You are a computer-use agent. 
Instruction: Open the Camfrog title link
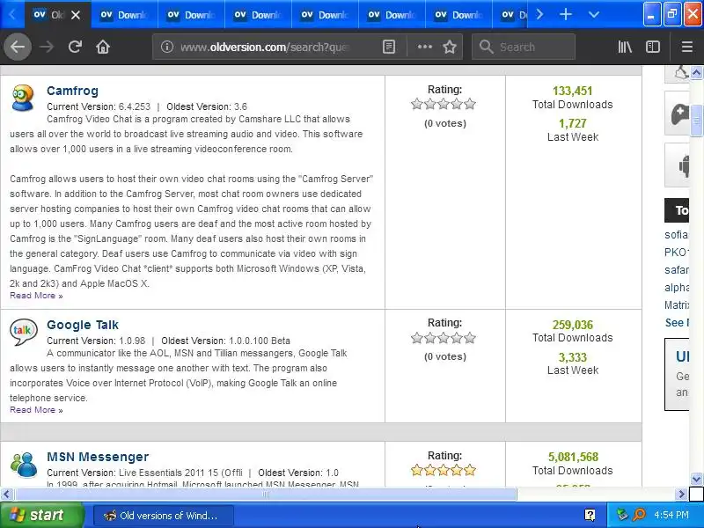pos(72,91)
